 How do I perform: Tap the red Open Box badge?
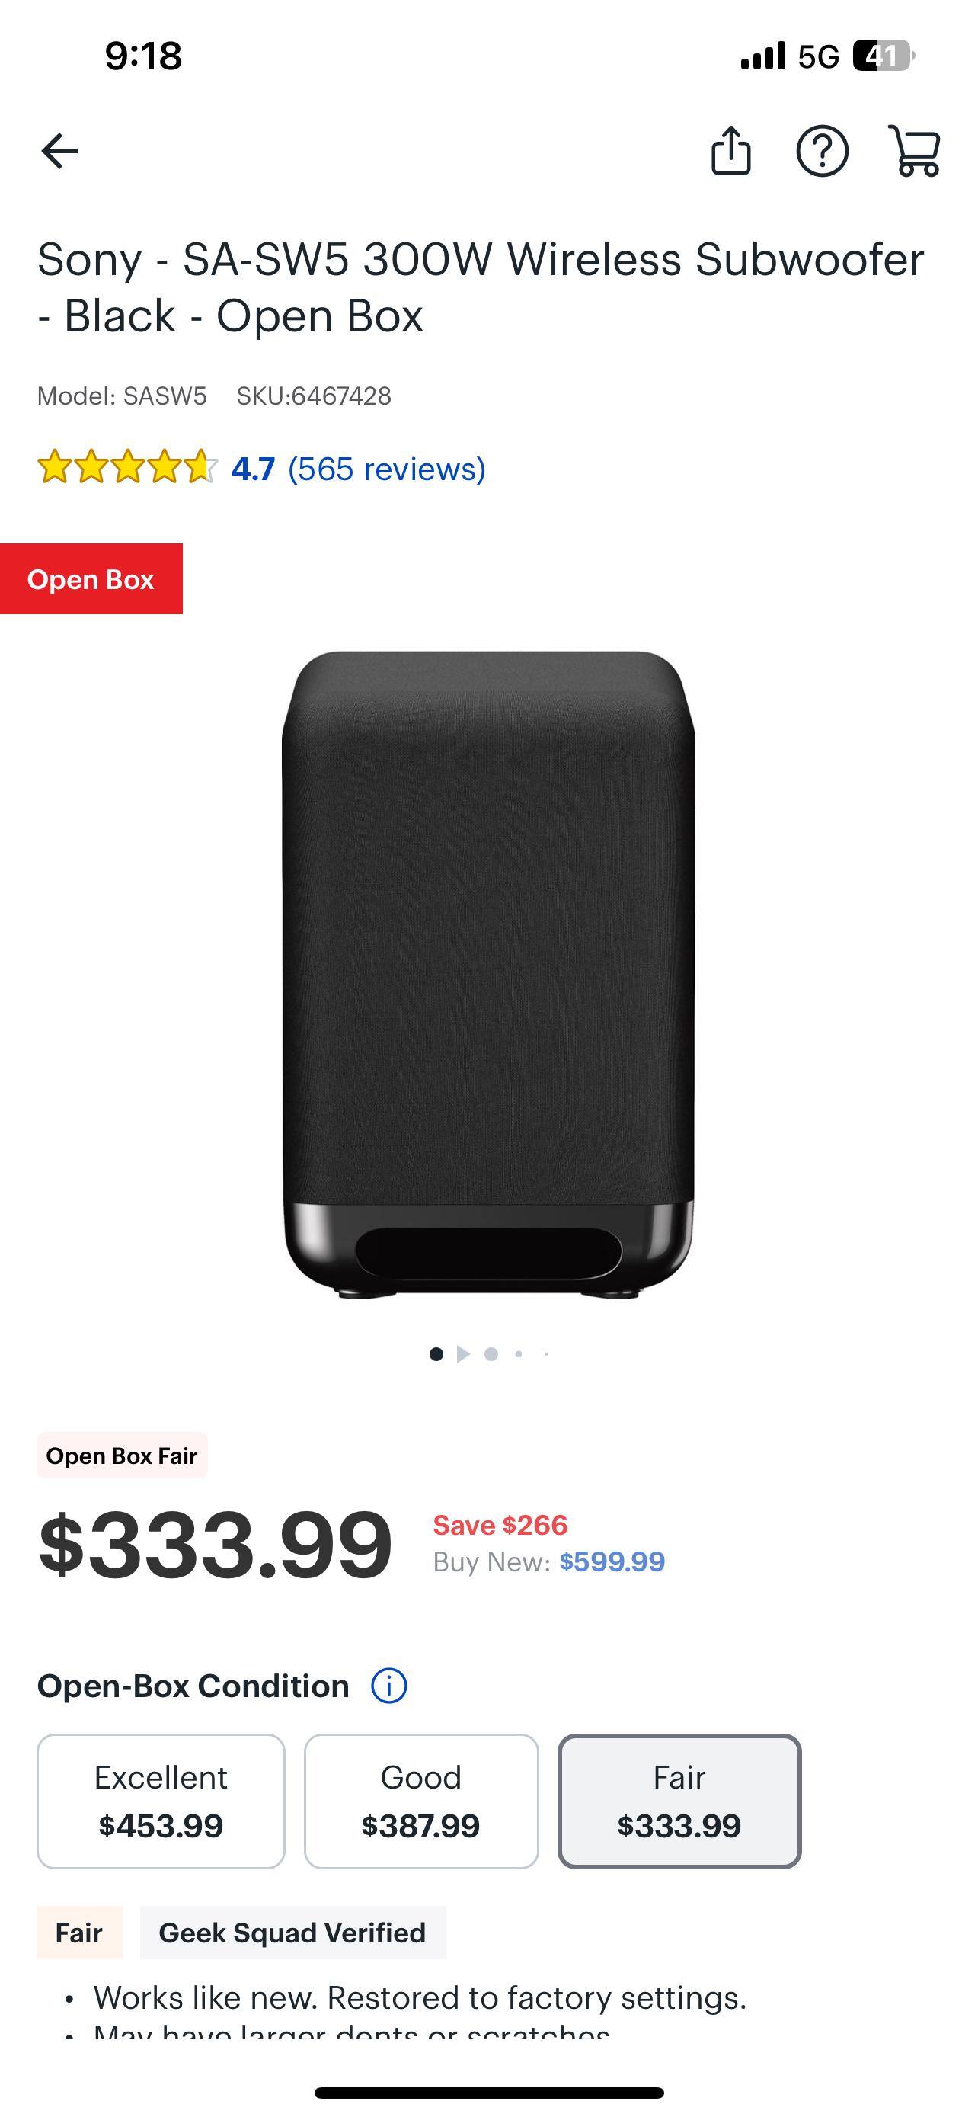(x=91, y=578)
